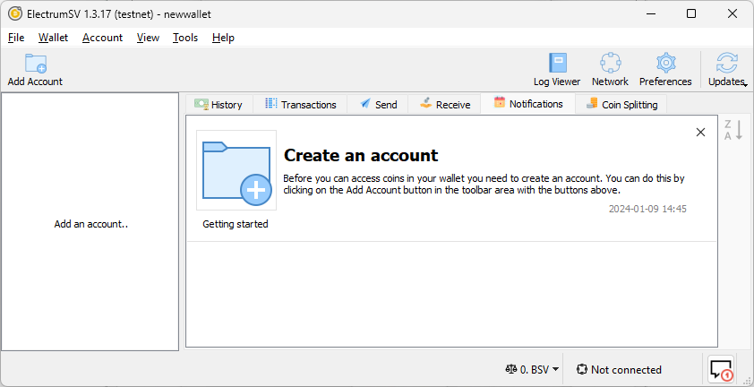Switch to the Send tab
Screen dimensions: 754x387
click(379, 105)
